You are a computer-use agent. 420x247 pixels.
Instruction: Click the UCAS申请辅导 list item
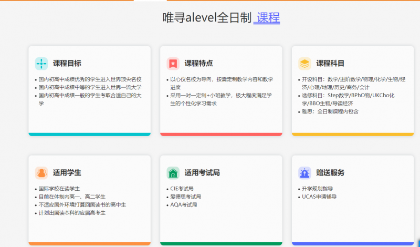319,197
